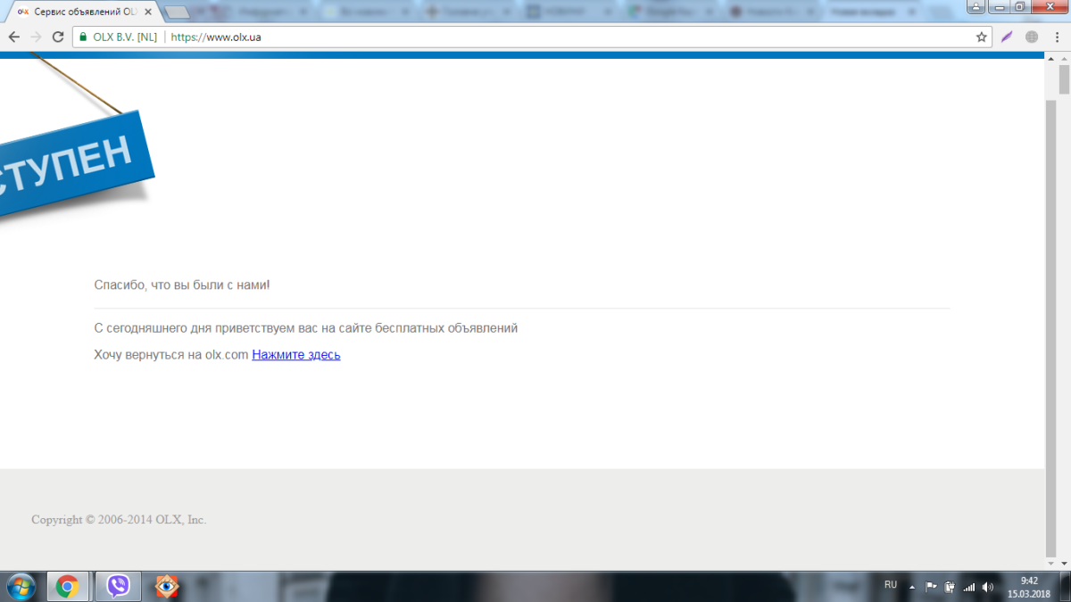Reload the current OLX page

coord(58,37)
